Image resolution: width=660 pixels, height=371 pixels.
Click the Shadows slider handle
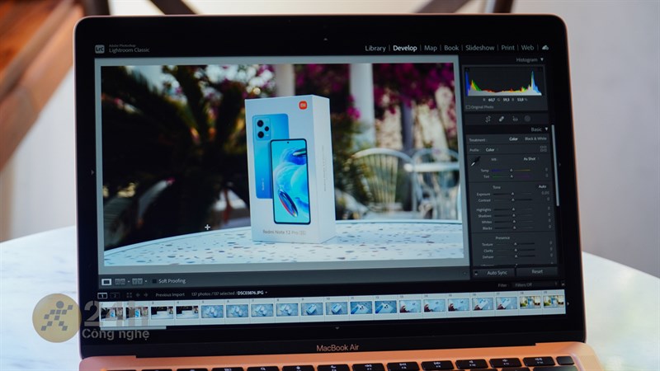pyautogui.click(x=513, y=215)
